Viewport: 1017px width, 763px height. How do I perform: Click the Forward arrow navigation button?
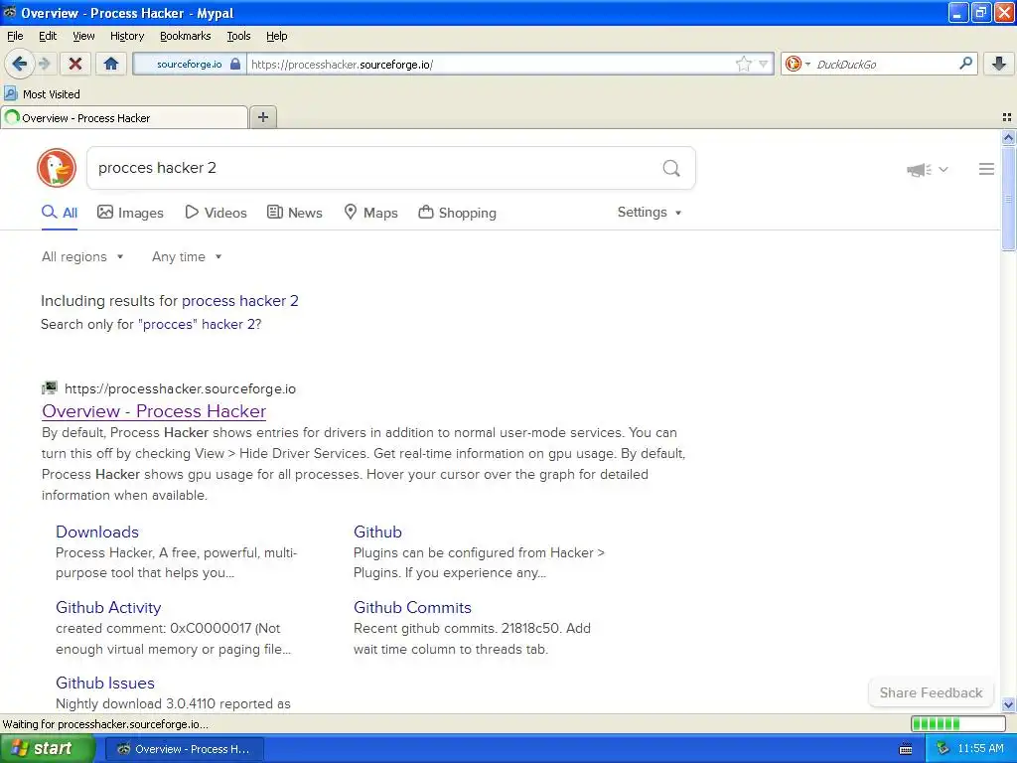44,64
